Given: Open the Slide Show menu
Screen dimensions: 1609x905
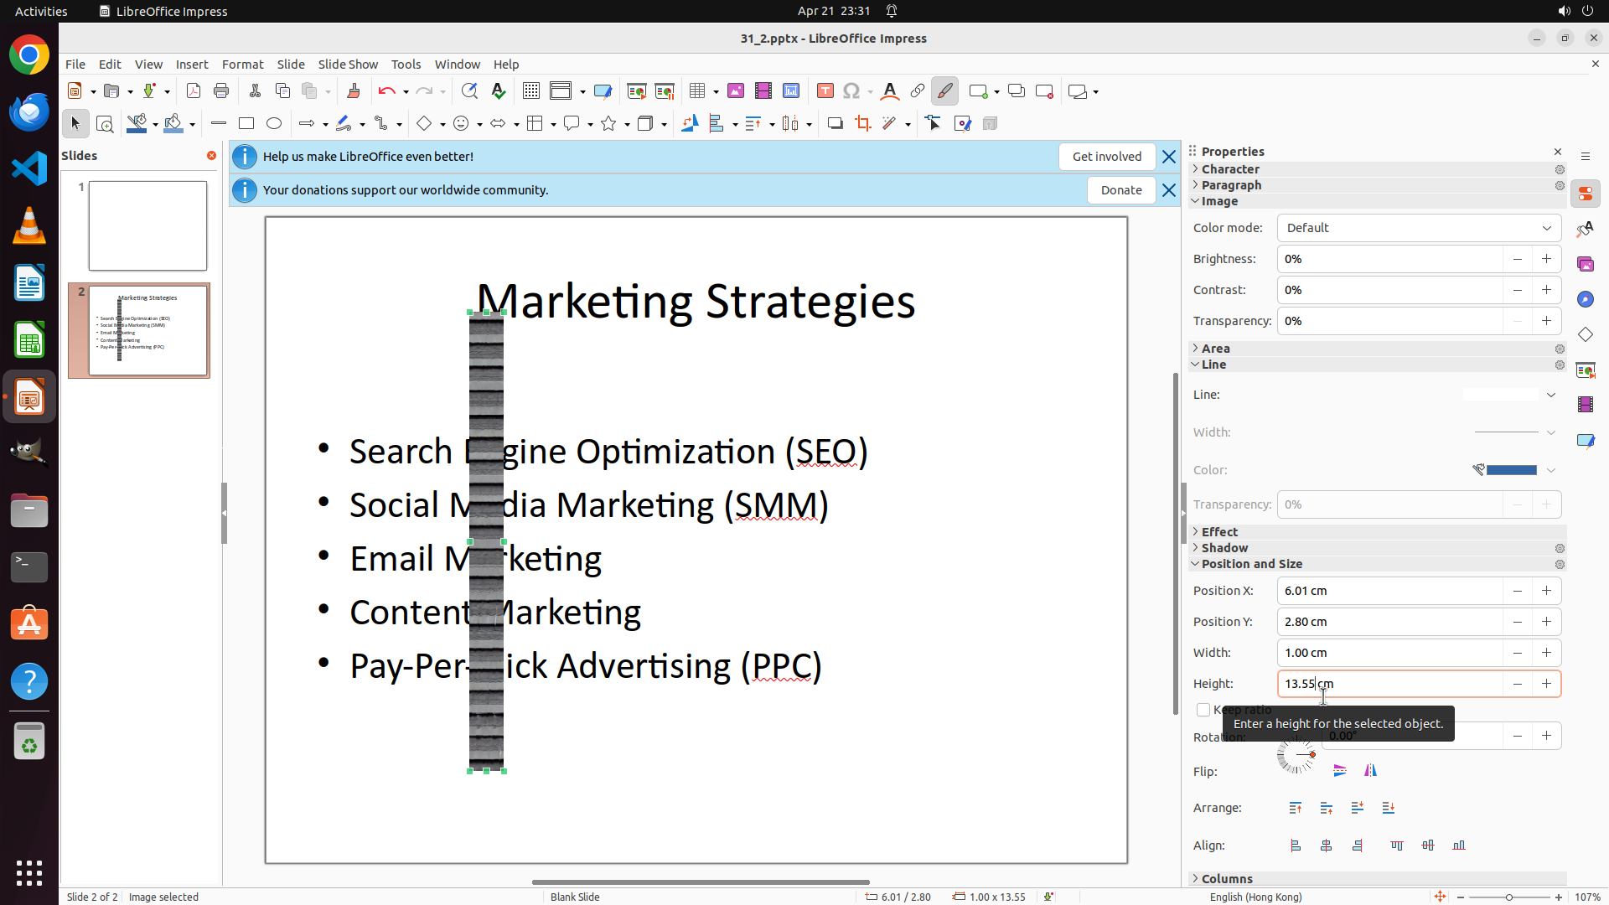Looking at the screenshot, I should click(x=347, y=65).
